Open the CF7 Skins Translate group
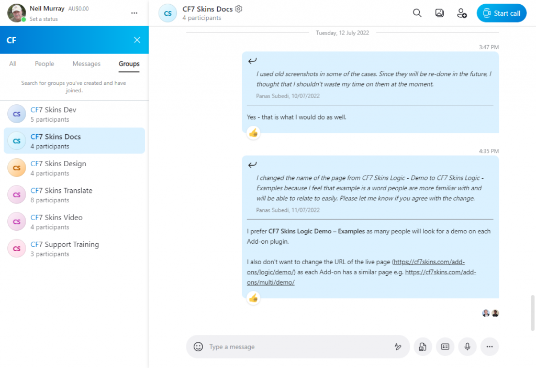 tap(61, 191)
